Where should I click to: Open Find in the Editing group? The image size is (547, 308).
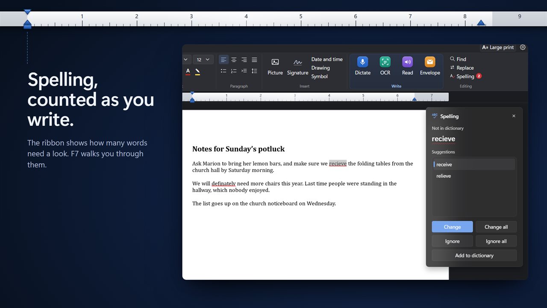click(458, 59)
